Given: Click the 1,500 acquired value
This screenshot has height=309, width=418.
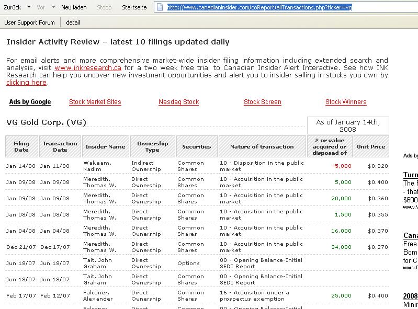Looking at the screenshot, I should click(343, 215).
